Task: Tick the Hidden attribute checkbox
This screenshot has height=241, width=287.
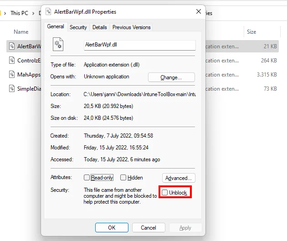Action: 123,177
